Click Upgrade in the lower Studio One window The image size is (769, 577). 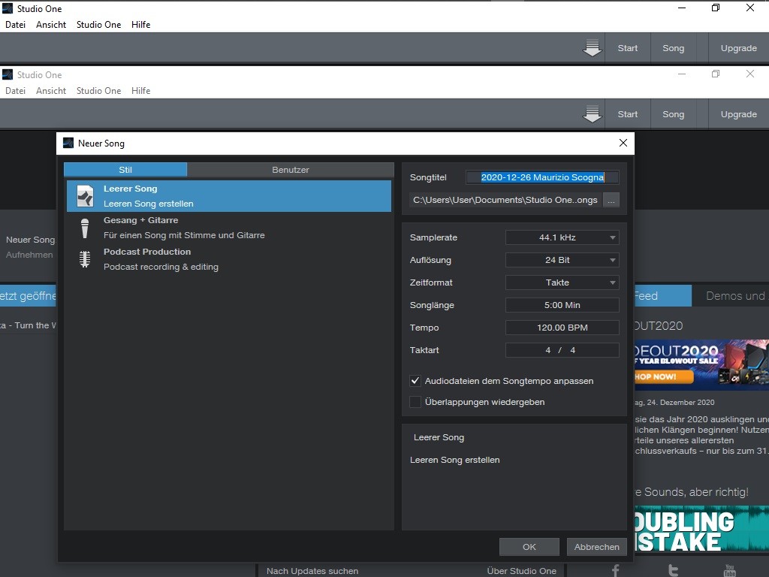pos(739,114)
